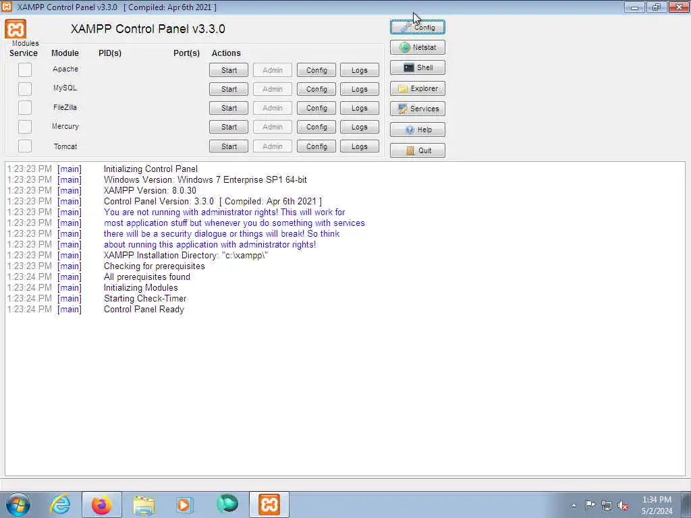This screenshot has width=691, height=518.
Task: Start the Mercury module
Action: coord(229,127)
